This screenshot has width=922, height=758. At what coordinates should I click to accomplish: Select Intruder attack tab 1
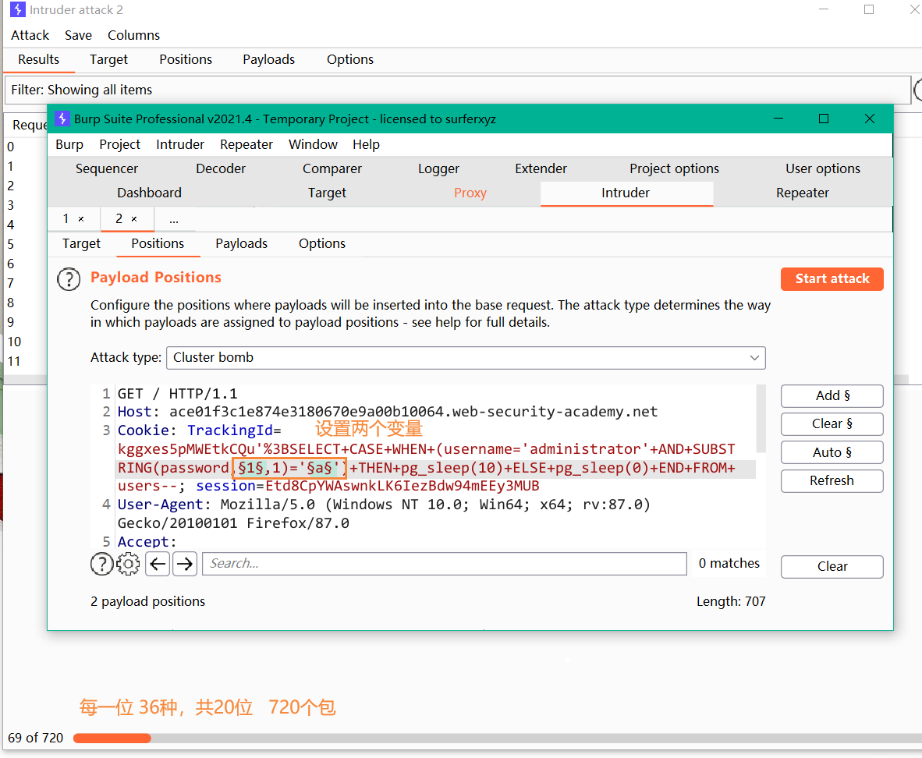point(66,219)
